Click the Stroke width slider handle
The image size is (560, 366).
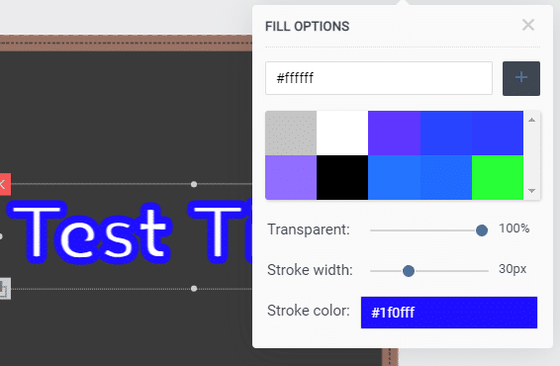409,271
